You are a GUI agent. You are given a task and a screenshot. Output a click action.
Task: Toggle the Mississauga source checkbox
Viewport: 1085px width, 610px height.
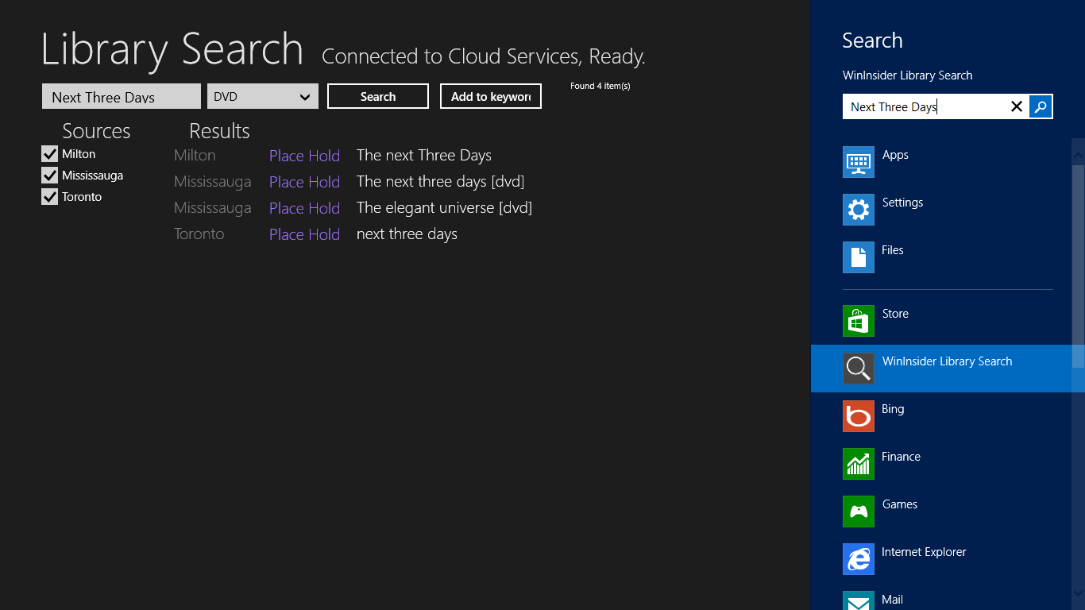pos(50,176)
